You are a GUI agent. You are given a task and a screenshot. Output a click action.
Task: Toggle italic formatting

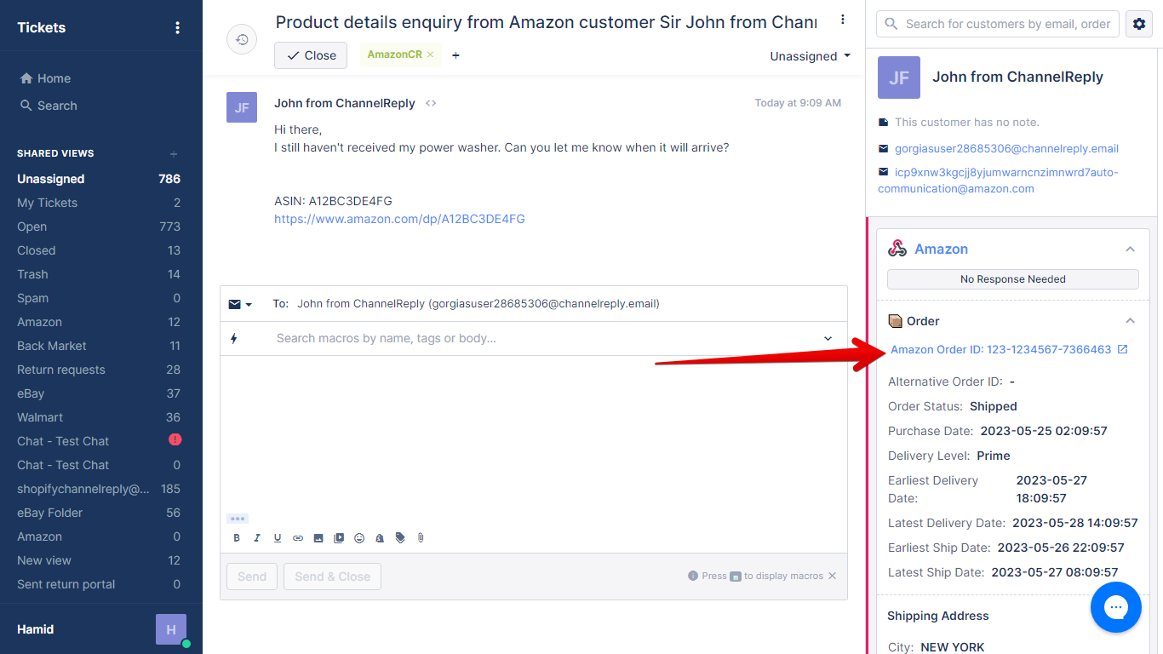(257, 538)
